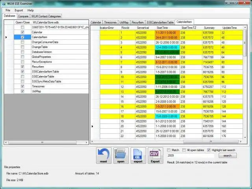Image resolution: width=252 pixels, height=189 pixels.
Task: Open the Help menu
Action: coord(30,10)
